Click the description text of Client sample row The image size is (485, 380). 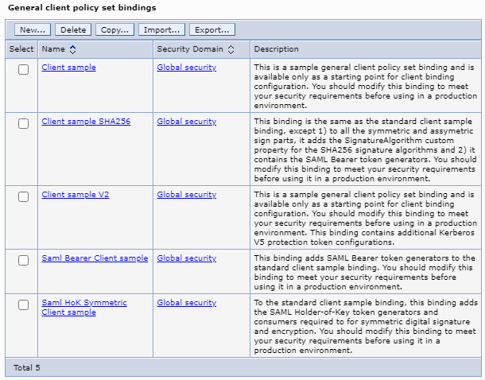(366, 87)
